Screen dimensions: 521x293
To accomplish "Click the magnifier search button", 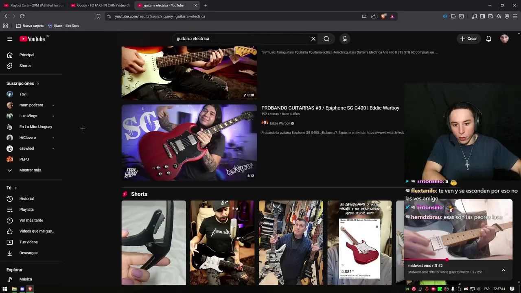I will (326, 39).
